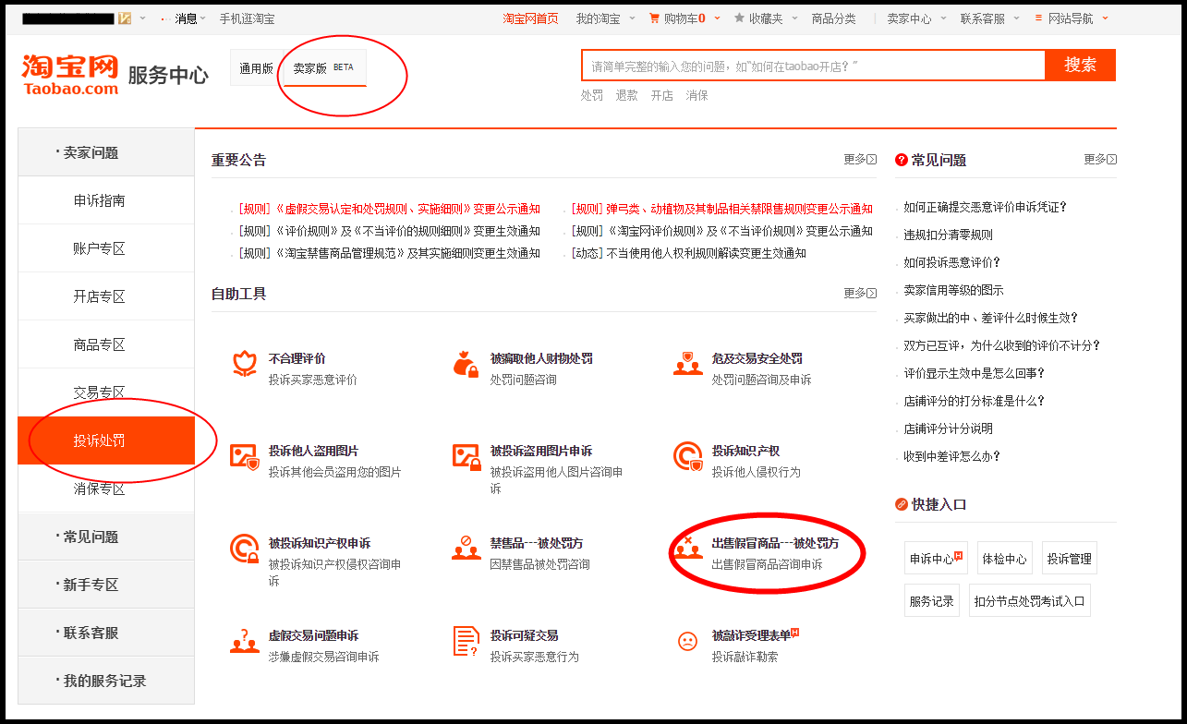Collapse the 卖家问题 sidebar section

click(106, 152)
